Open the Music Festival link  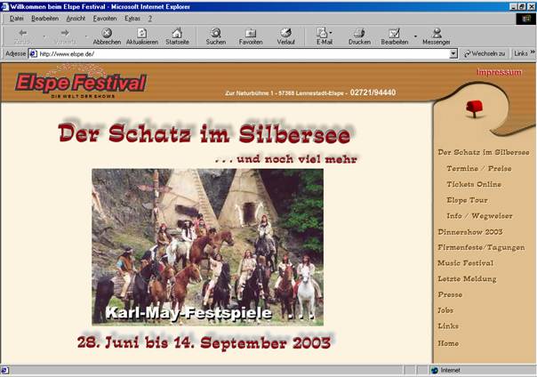pyautogui.click(x=465, y=263)
